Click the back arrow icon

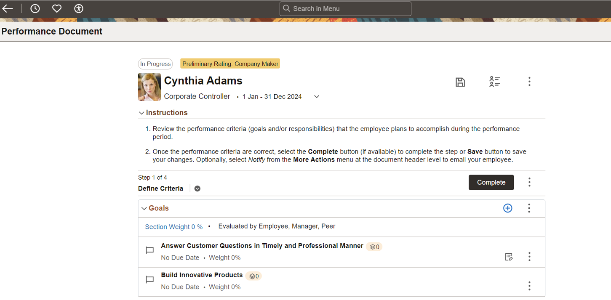tap(8, 8)
